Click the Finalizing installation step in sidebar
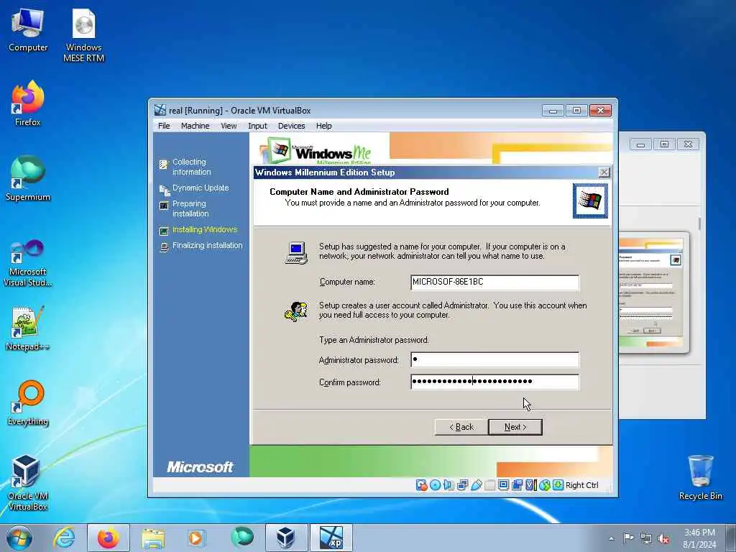This screenshot has height=552, width=736. [208, 246]
